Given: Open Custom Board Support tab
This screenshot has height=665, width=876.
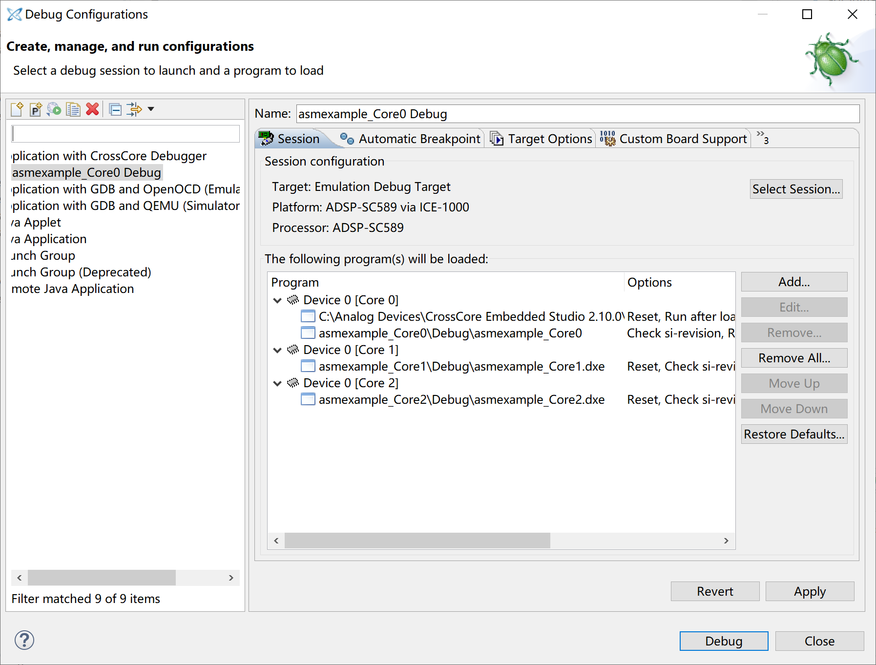Looking at the screenshot, I should point(674,139).
